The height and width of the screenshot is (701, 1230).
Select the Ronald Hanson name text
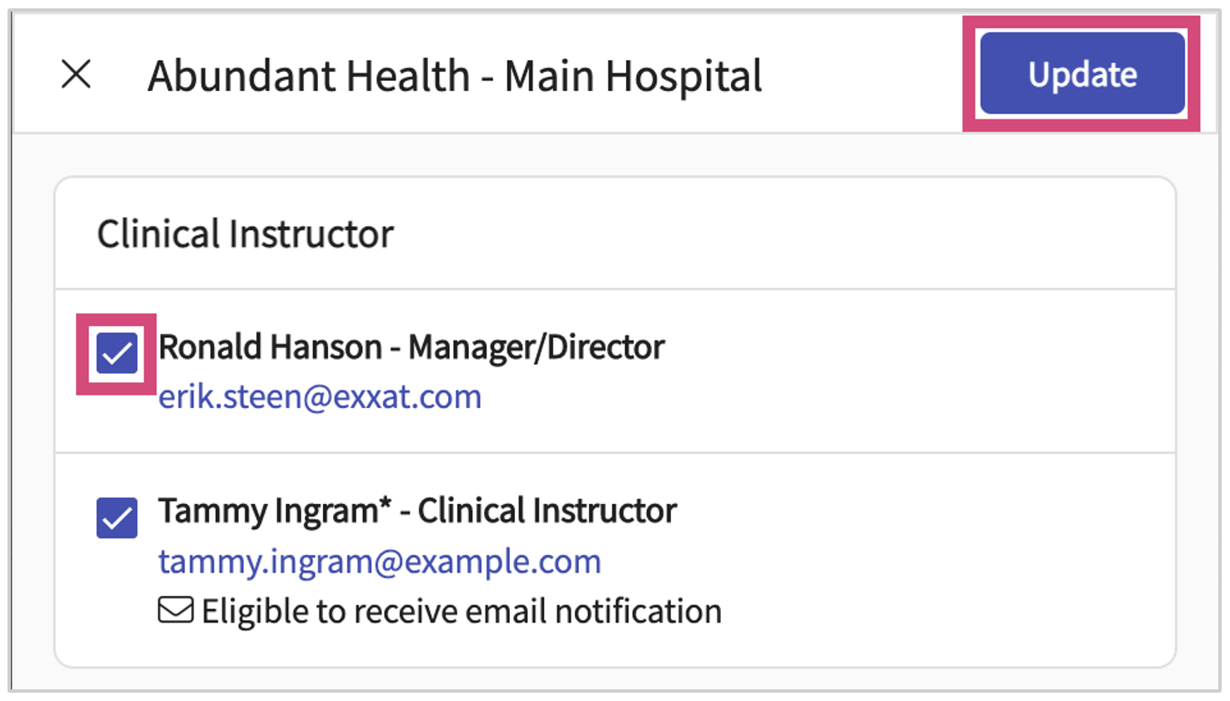point(270,347)
